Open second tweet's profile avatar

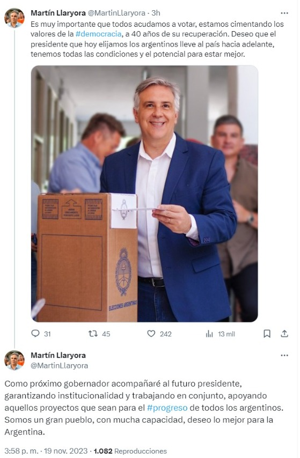click(x=14, y=360)
